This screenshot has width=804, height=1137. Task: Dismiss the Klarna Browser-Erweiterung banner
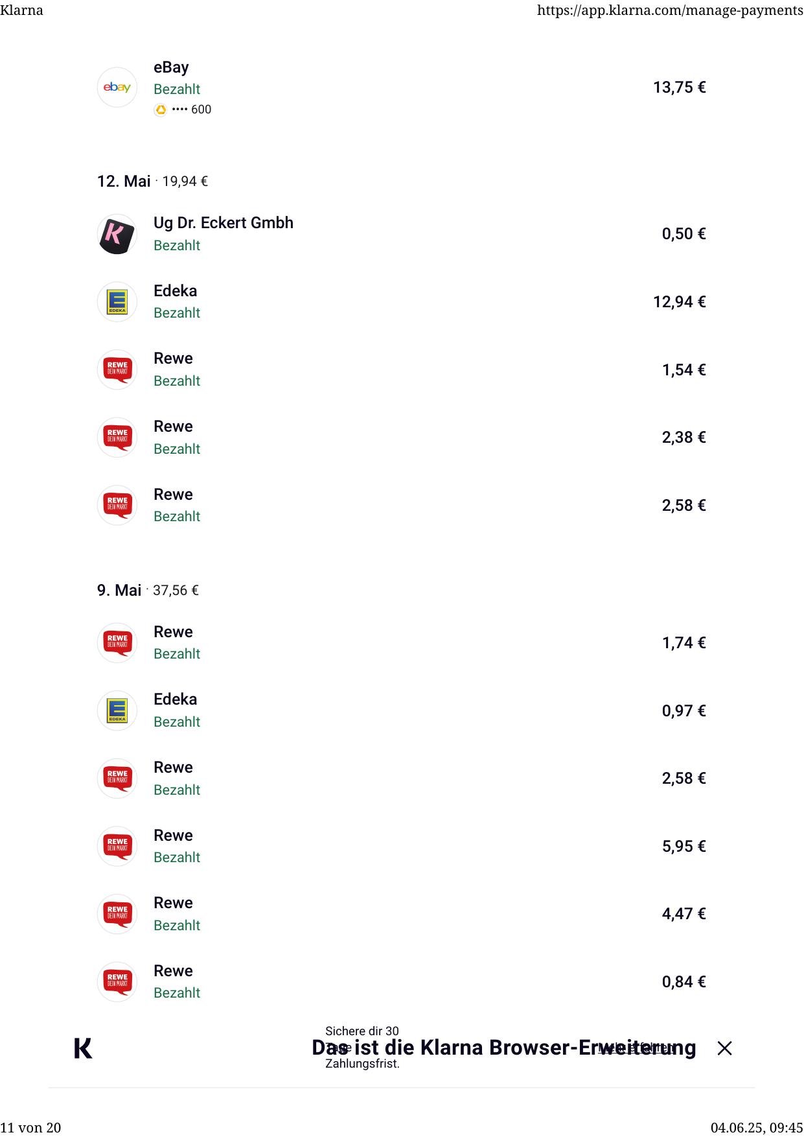click(724, 1048)
